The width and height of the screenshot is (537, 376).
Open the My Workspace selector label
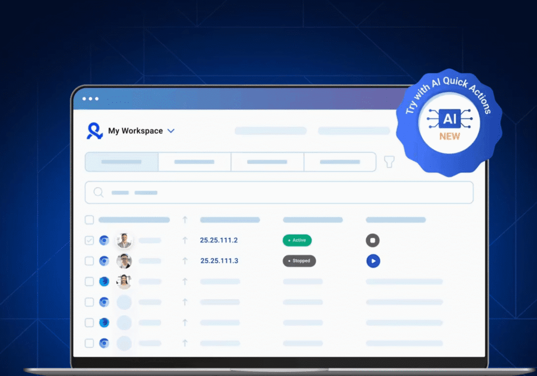(x=135, y=131)
